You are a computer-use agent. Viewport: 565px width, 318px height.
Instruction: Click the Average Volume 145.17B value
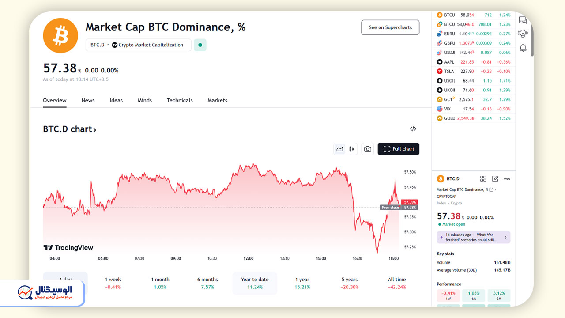(502, 270)
